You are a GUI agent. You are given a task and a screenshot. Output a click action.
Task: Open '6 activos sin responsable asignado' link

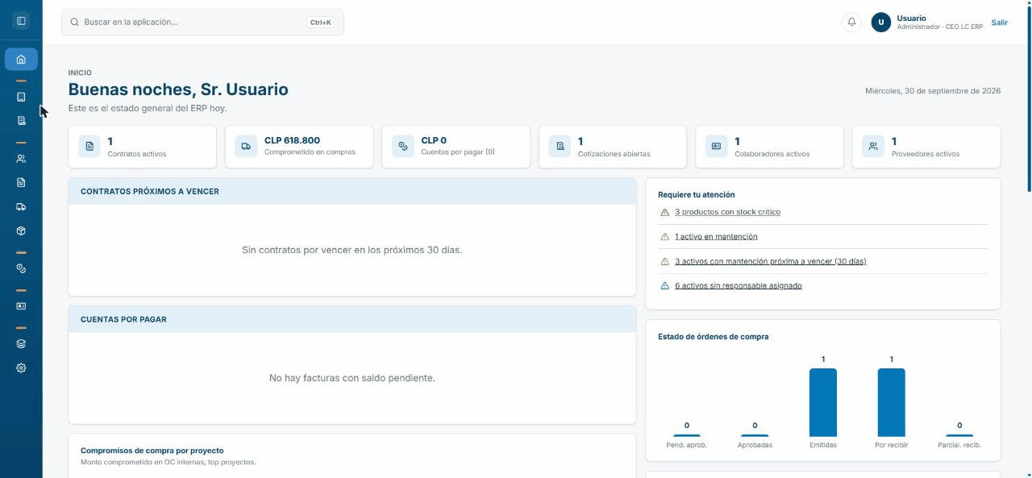739,285
